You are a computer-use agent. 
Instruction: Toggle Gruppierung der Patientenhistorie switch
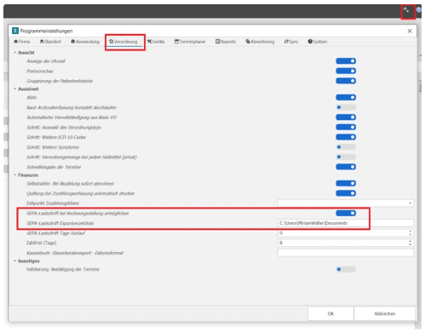pos(346,81)
